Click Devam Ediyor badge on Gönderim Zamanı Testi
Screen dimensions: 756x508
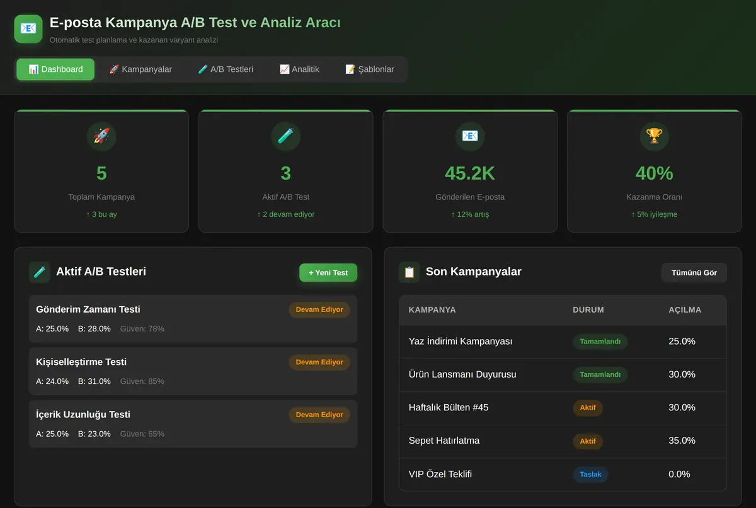(319, 309)
